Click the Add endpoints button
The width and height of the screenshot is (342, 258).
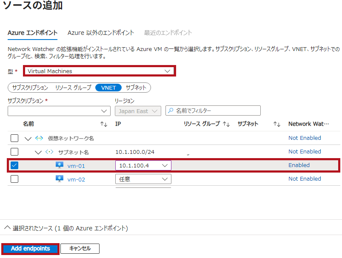pyautogui.click(x=30, y=249)
